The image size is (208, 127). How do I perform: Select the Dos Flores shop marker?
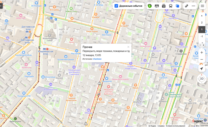[x=107, y=32]
